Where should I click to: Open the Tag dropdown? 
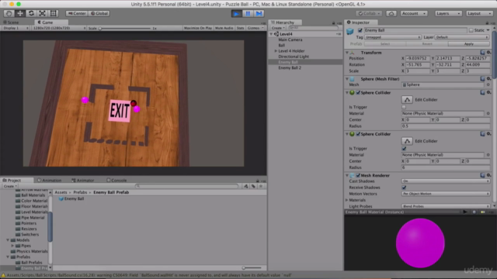(x=392, y=37)
